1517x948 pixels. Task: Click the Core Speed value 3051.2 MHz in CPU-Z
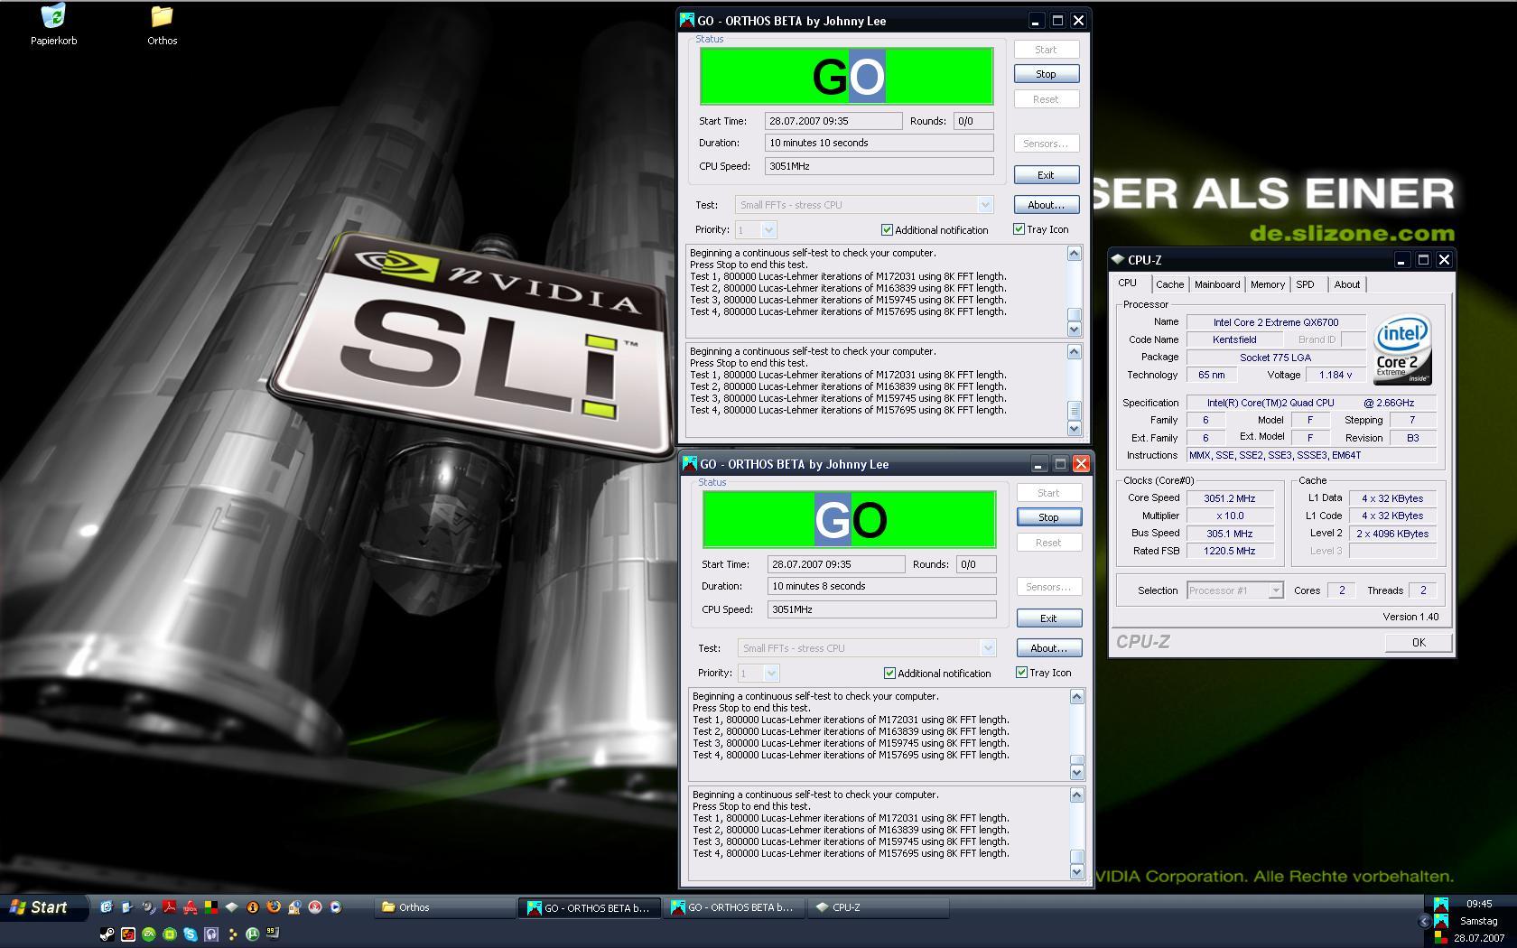tap(1229, 498)
